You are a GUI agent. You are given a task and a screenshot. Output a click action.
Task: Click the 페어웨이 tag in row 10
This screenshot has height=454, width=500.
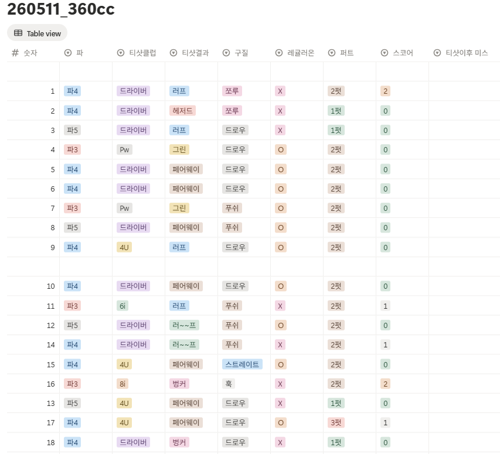pos(186,286)
